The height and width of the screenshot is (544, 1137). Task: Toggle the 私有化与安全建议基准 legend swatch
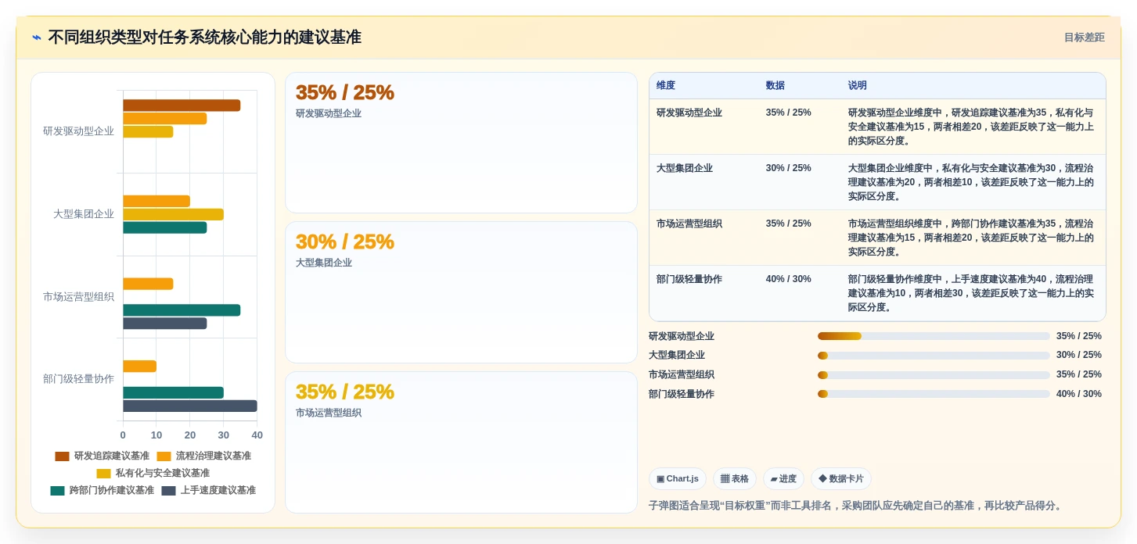(103, 474)
